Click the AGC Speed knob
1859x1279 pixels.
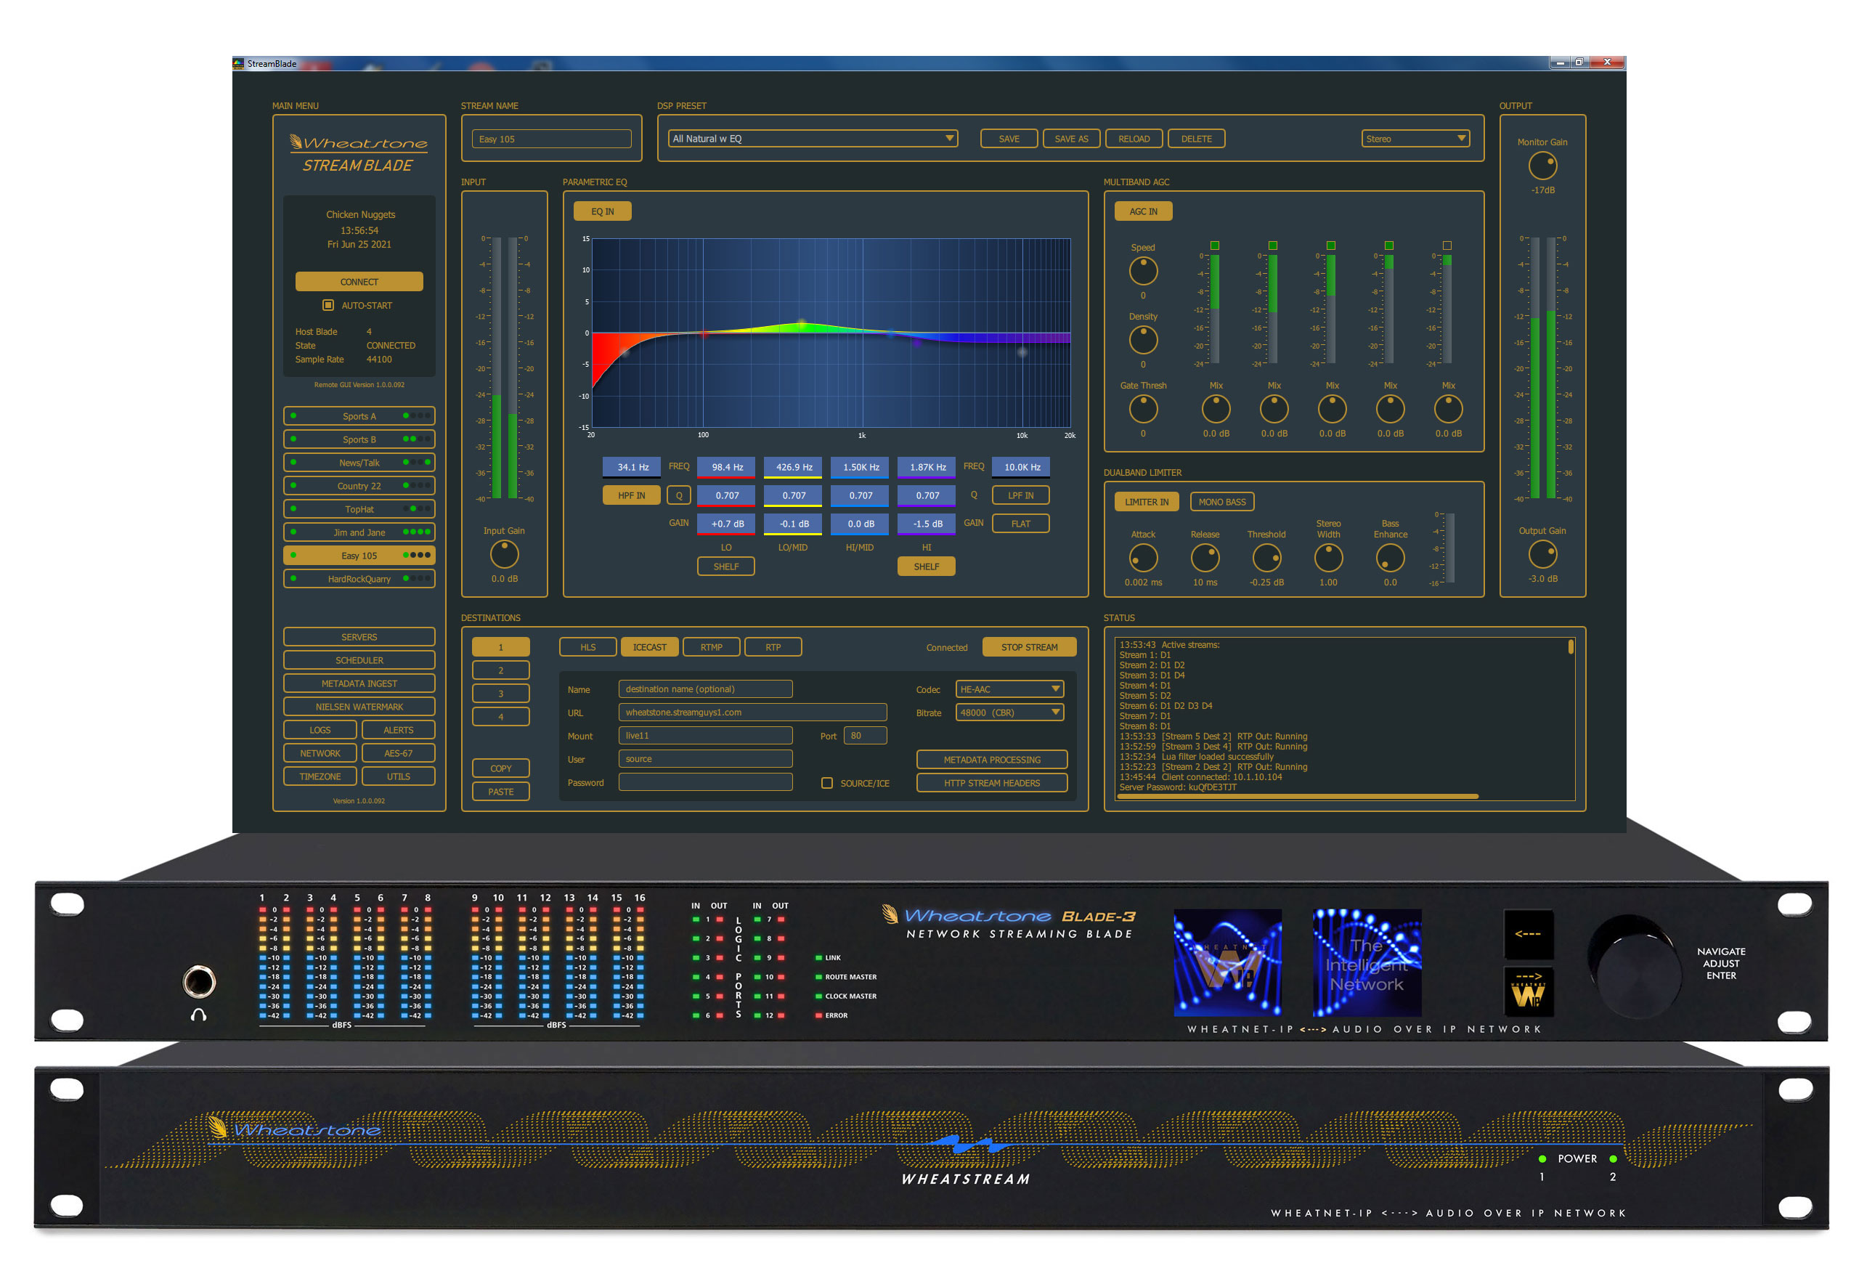tap(1143, 271)
